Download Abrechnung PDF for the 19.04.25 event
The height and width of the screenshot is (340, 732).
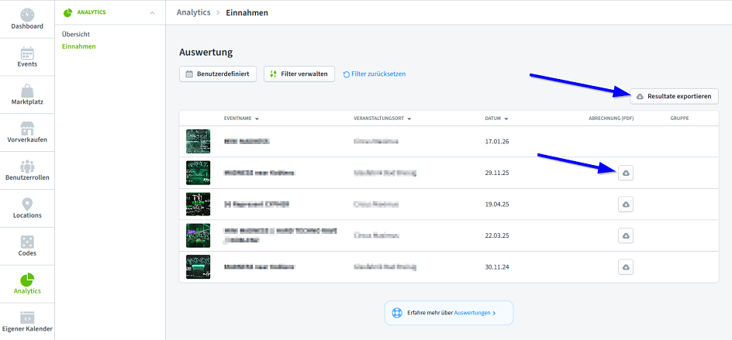coord(627,204)
